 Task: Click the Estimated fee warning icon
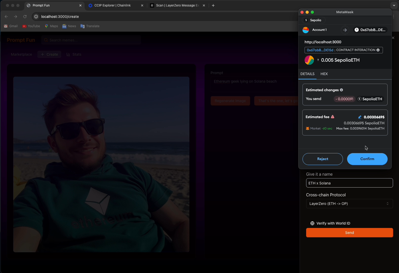tap(332, 117)
